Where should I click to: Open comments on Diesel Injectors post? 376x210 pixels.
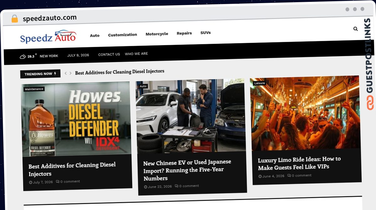point(68,181)
